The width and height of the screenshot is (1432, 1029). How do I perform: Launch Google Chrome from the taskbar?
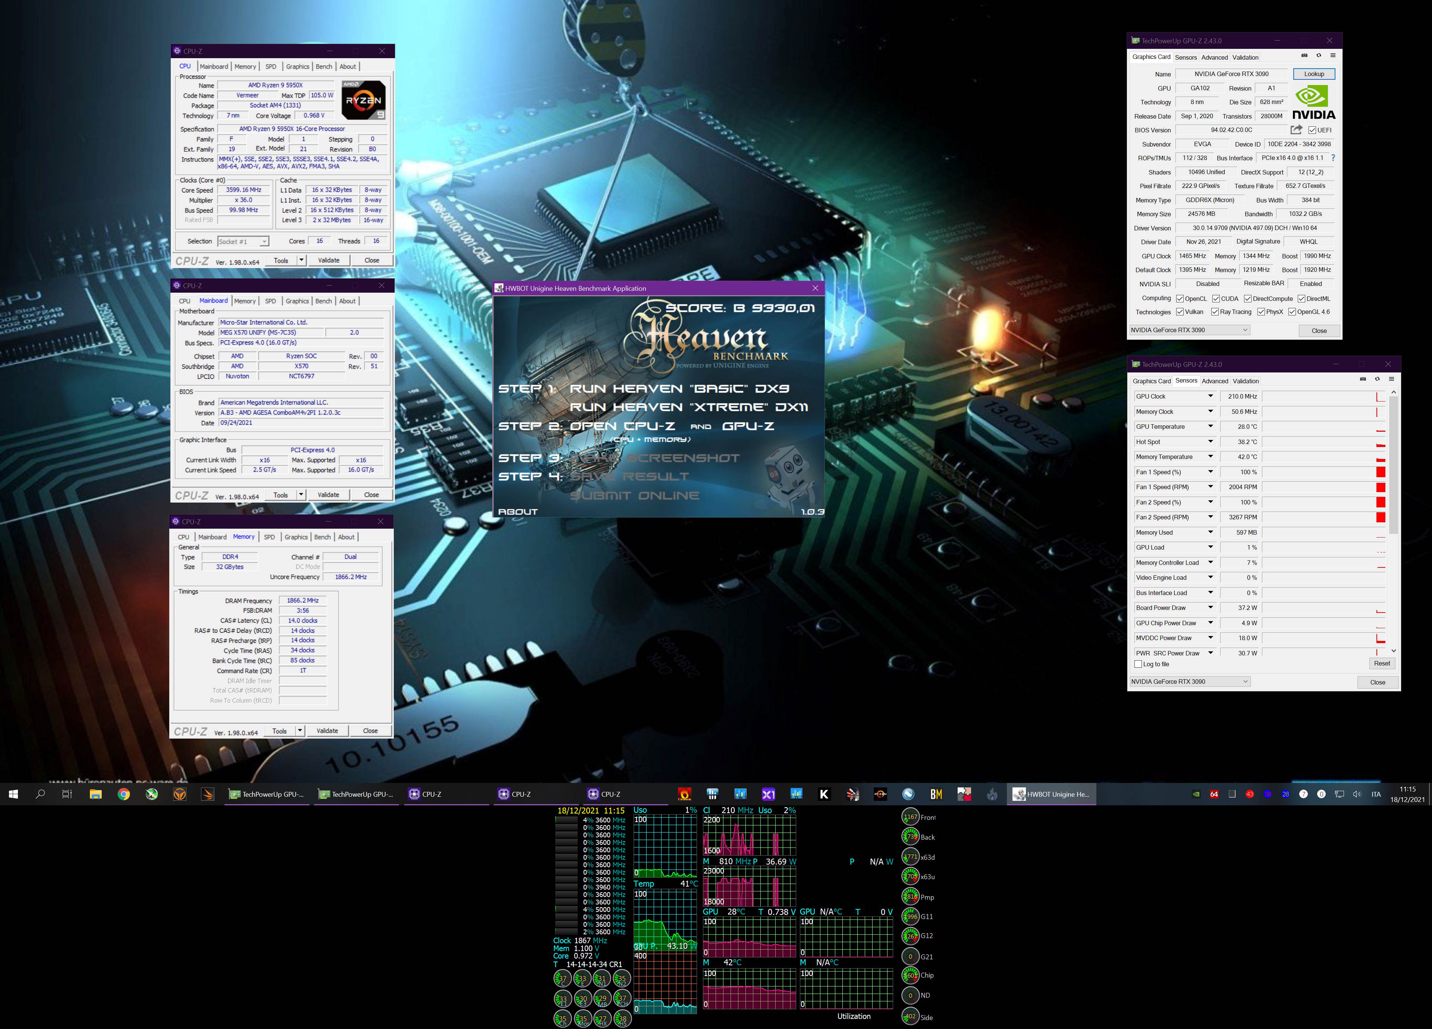point(124,794)
